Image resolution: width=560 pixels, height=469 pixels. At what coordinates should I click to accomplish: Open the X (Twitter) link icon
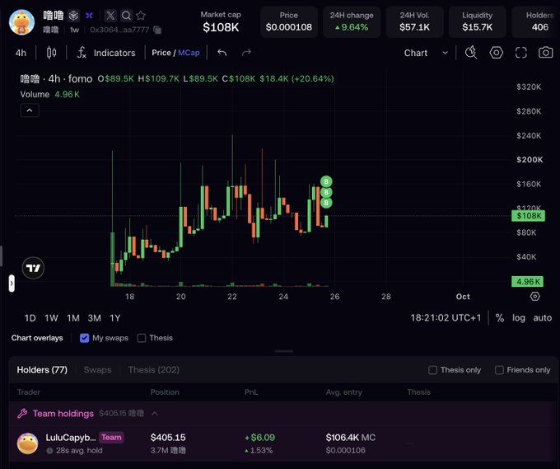point(110,16)
